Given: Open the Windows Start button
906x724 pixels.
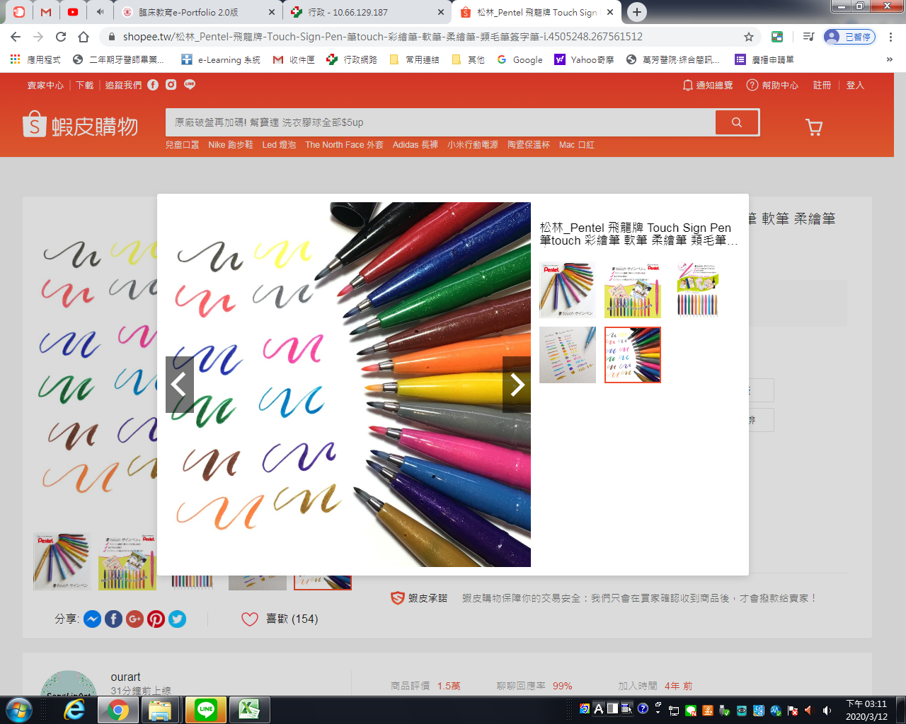Looking at the screenshot, I should 19,710.
